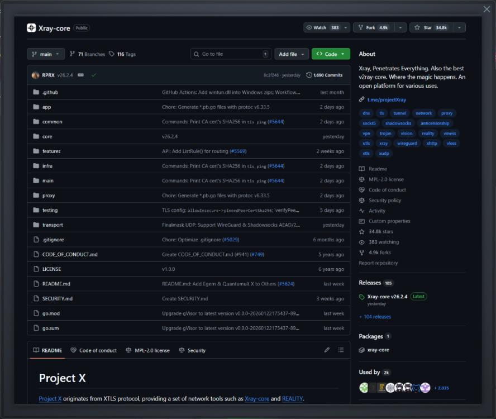Viewport: 496px width, 419px height.
Task: Click Report repository link
Action: pyautogui.click(x=378, y=263)
